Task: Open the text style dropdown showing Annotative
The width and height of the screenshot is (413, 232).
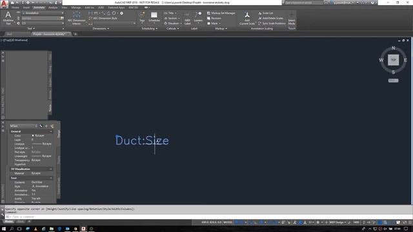Action: pos(43,13)
